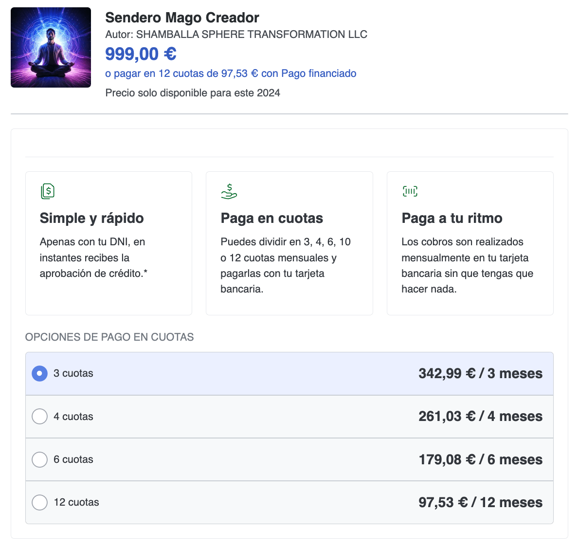
Task: Click the green banknote icon above Simple y rápido
Action: [x=48, y=191]
